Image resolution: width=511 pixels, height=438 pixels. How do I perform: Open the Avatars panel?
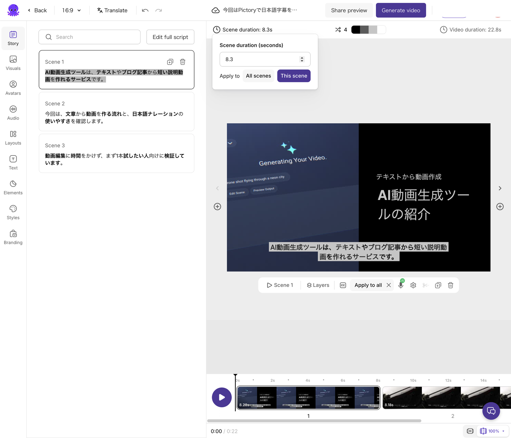click(x=13, y=88)
